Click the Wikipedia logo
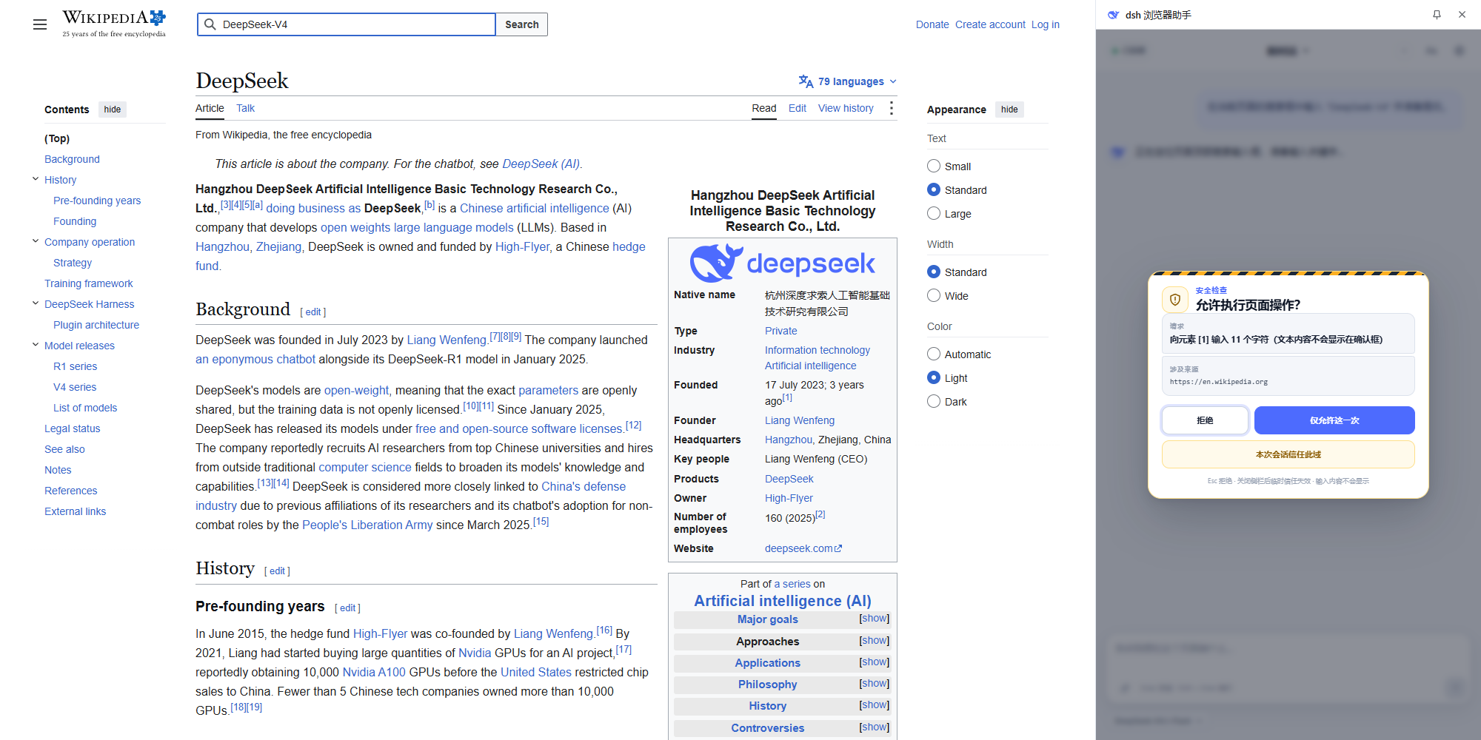Image resolution: width=1481 pixels, height=740 pixels. tap(114, 24)
